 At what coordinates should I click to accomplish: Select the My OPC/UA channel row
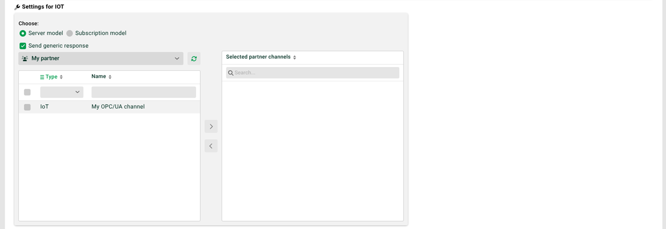pyautogui.click(x=109, y=107)
